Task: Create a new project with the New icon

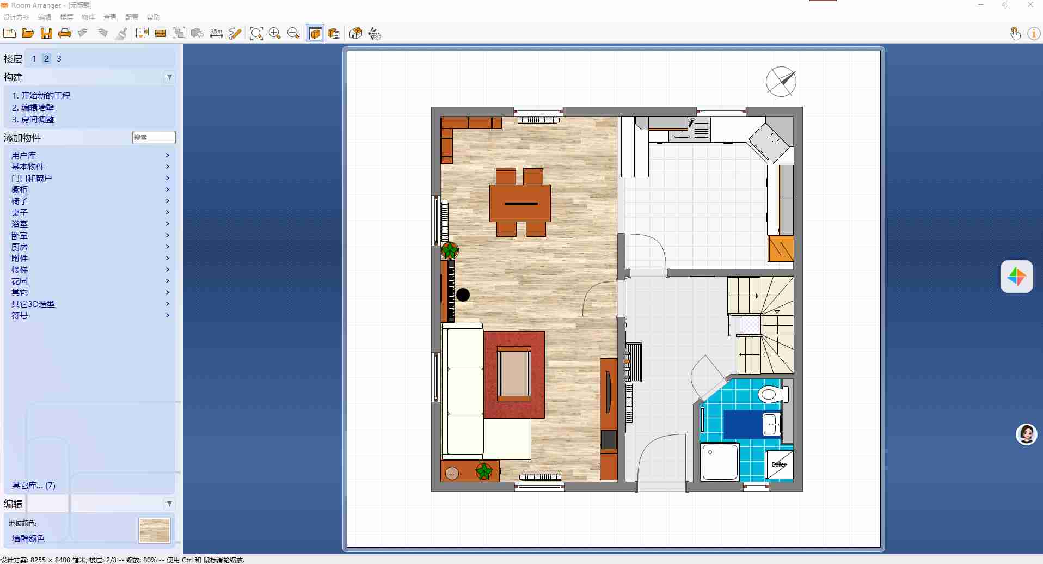Action: click(x=9, y=34)
